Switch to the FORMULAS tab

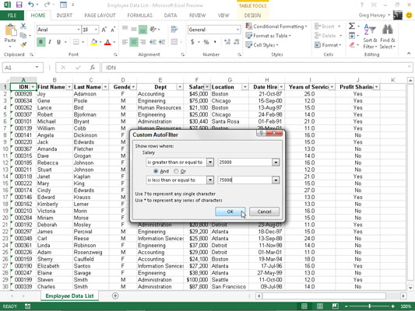pos(139,16)
